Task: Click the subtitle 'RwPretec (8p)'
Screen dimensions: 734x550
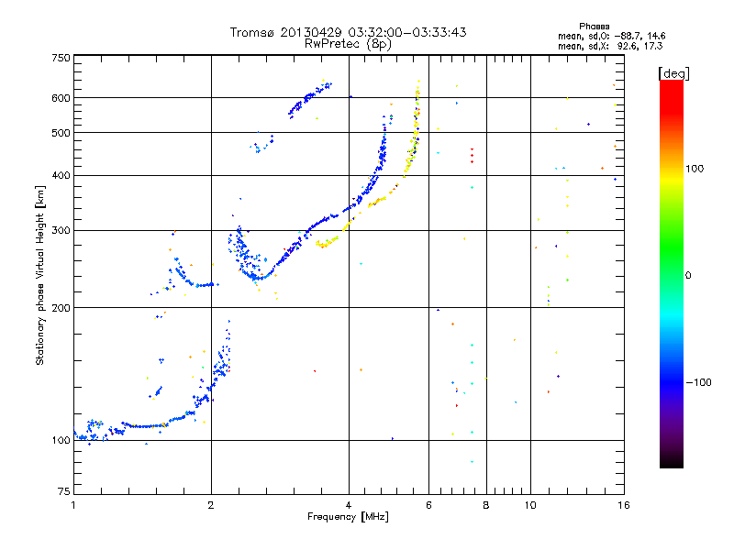Action: [348, 44]
